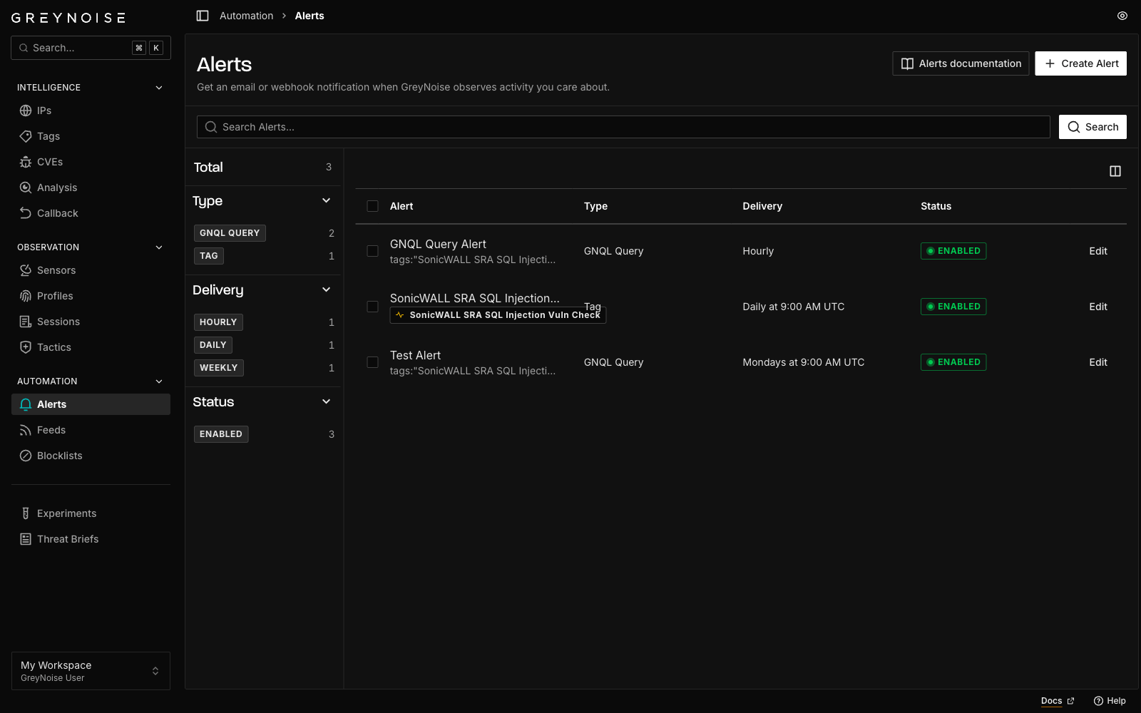Click magnifier icon in Search Alerts field
Viewport: 1141px width, 713px height.
(211, 127)
